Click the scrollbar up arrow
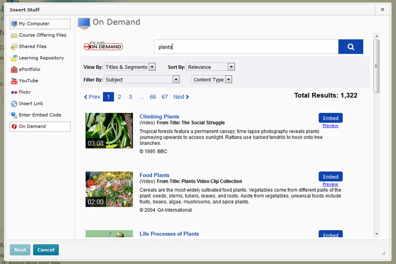This screenshot has height=264, width=396. tap(376, 36)
